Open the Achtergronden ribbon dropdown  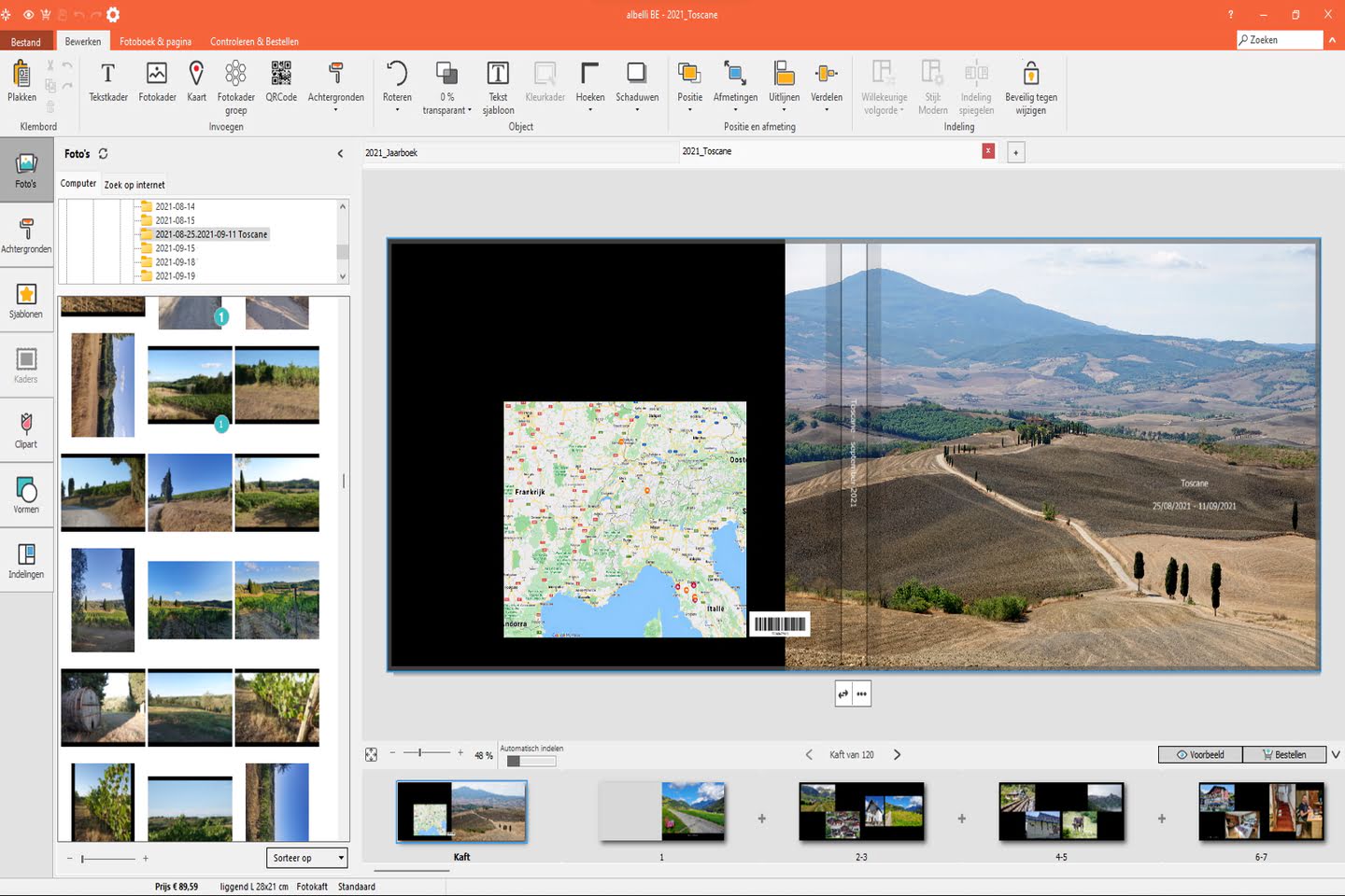coord(335,87)
